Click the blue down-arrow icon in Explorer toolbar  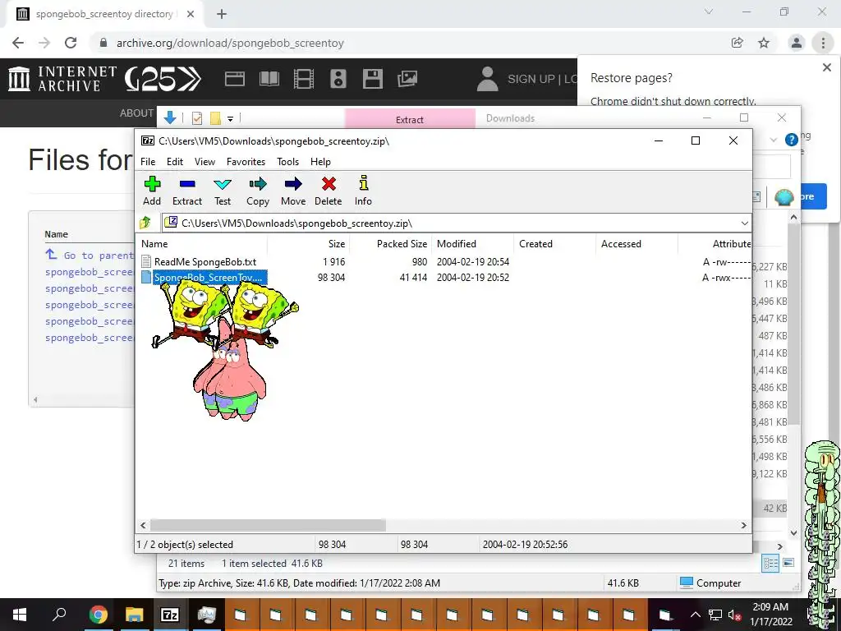coord(170,117)
